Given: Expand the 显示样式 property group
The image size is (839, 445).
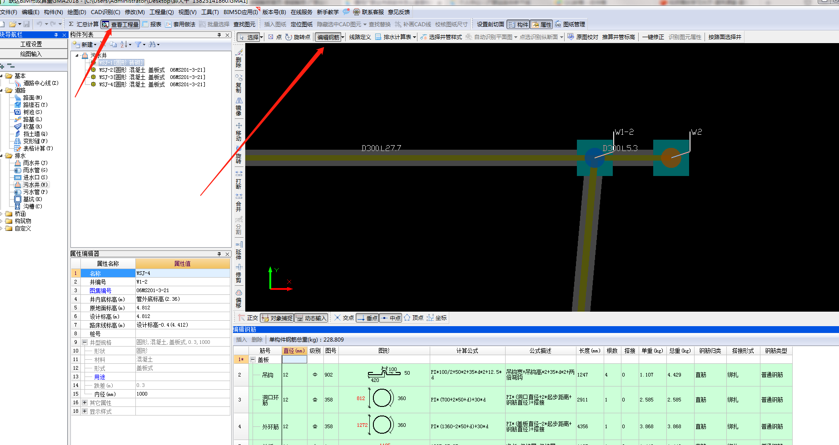Looking at the screenshot, I should [x=84, y=411].
